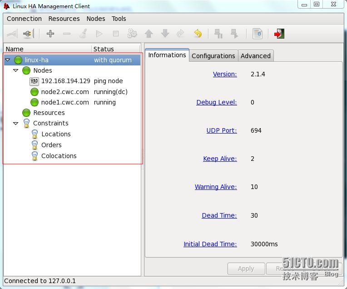Screen dimensions: 347x289
Task: Click the Cleanup resource broom icon
Action: pyautogui.click(x=83, y=34)
